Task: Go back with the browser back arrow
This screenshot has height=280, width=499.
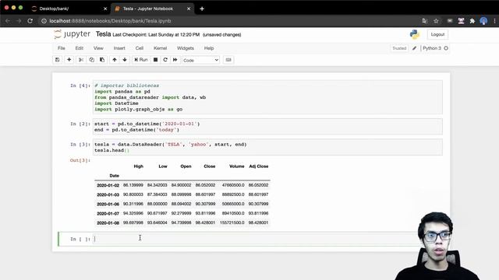Action: pyautogui.click(x=8, y=21)
